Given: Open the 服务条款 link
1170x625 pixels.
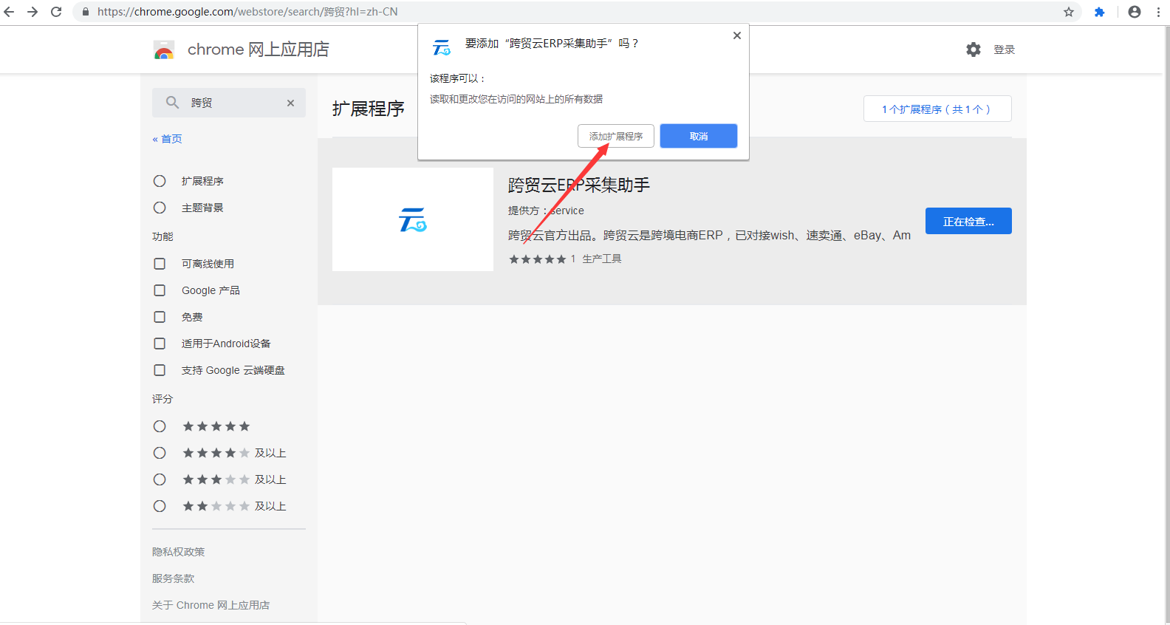Looking at the screenshot, I should [173, 578].
